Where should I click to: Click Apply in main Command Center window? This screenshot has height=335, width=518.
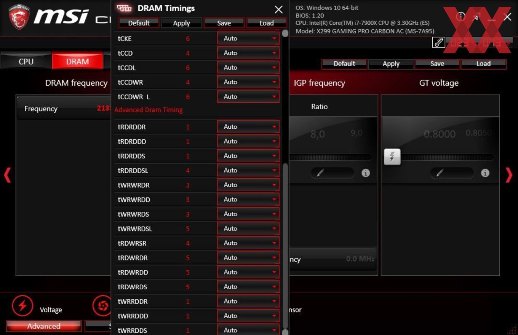coord(391,64)
